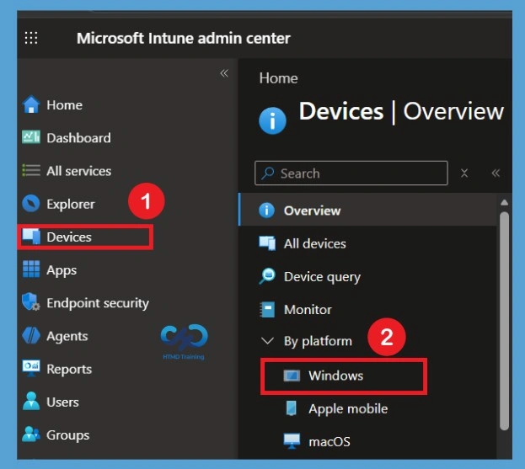Click the Monitor notebook icon
The height and width of the screenshot is (469, 525).
[267, 309]
